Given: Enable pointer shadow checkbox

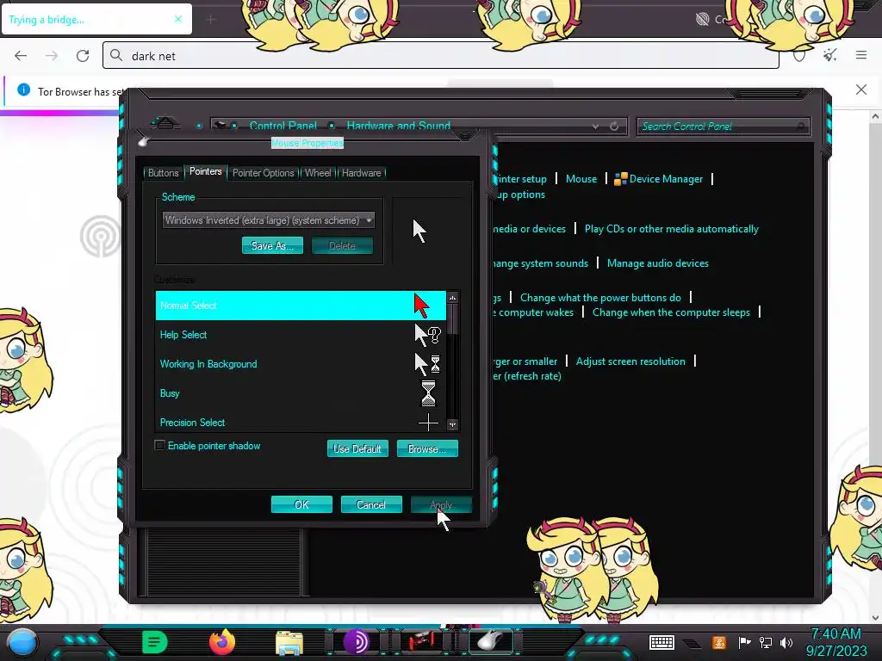Looking at the screenshot, I should pyautogui.click(x=159, y=445).
